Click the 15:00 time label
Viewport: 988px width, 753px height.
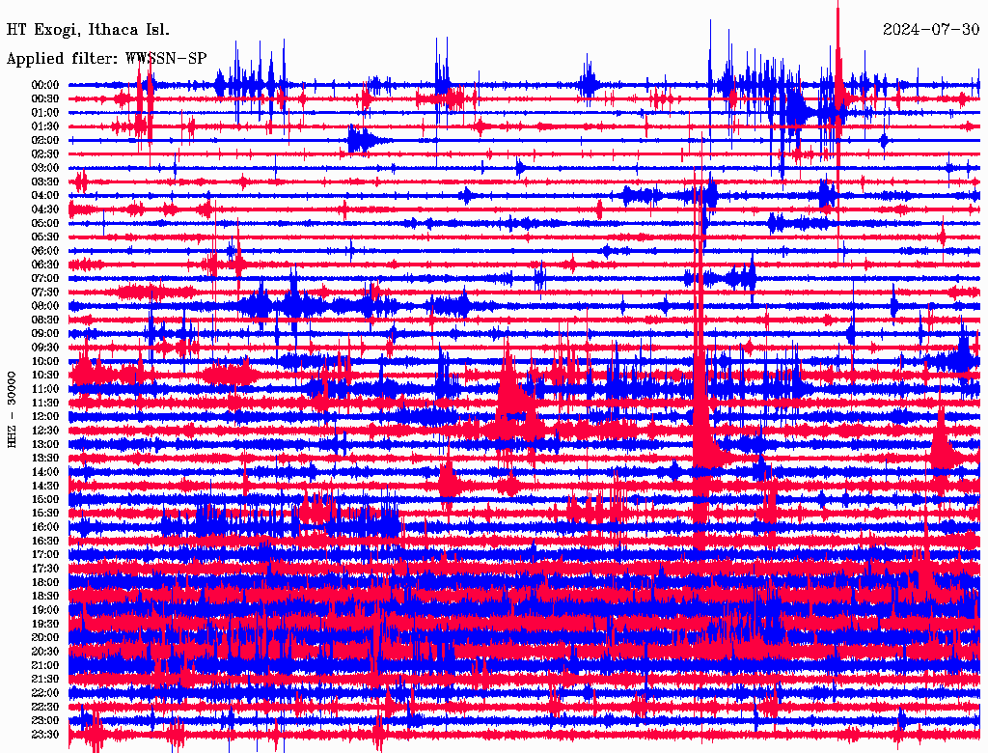coord(45,499)
